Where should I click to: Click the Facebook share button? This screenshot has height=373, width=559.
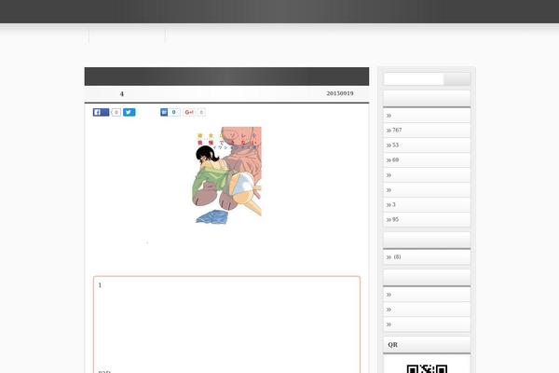[x=101, y=112]
